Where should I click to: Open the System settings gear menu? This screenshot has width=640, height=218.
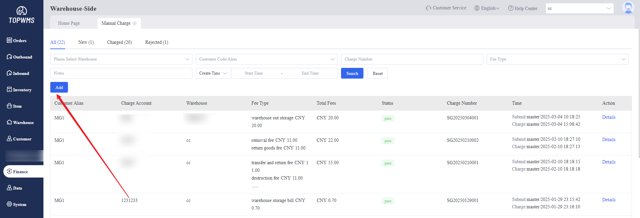(16, 204)
